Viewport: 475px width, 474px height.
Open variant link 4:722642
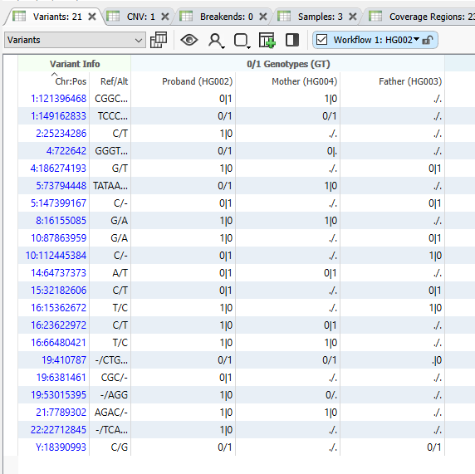pos(66,151)
